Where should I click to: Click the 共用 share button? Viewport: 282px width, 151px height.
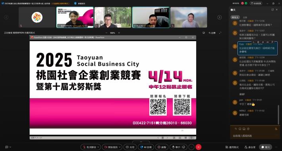(130, 147)
